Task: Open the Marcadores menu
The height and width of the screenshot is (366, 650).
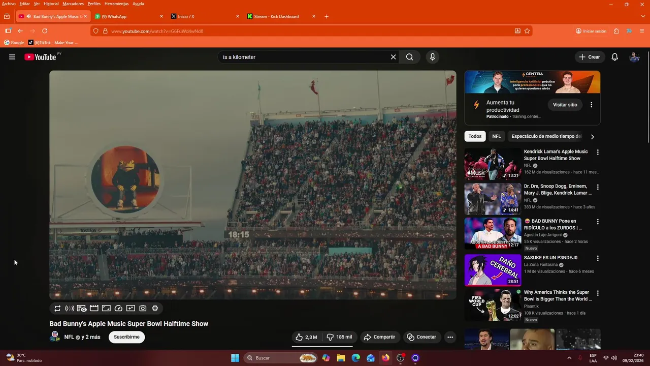Action: pyautogui.click(x=73, y=4)
